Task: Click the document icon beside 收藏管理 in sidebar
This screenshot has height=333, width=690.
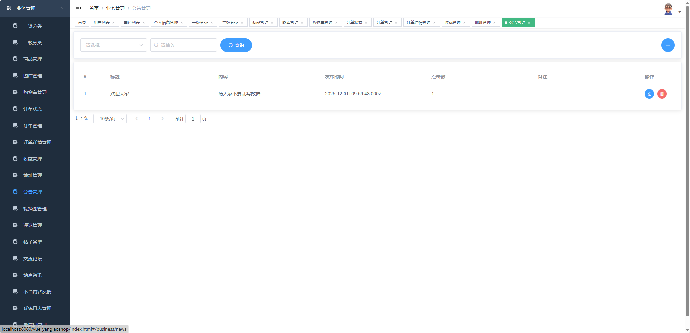Action: tap(15, 159)
